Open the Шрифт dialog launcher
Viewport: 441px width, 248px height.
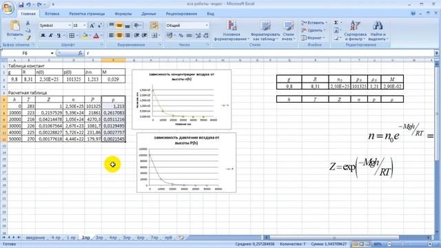(102, 45)
